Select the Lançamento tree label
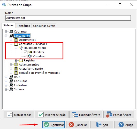137x129 pixels. tap(22, 36)
